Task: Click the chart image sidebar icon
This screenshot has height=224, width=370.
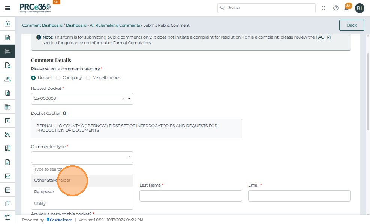Action: click(x=7, y=176)
